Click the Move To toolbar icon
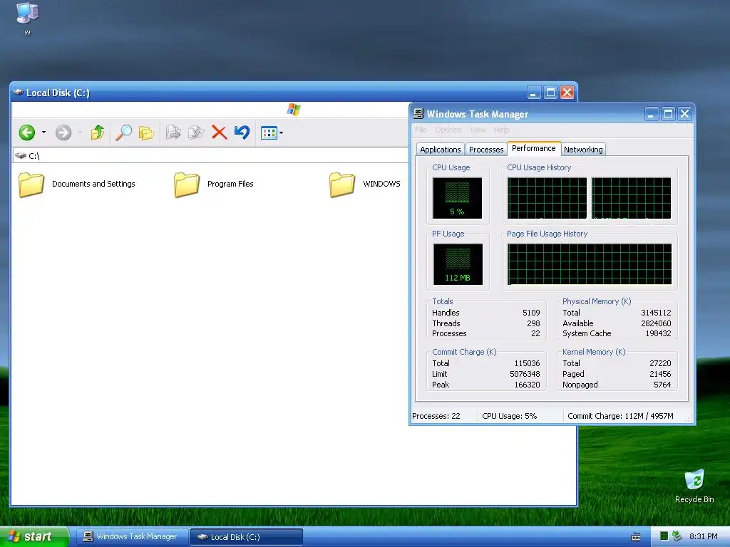 (x=173, y=132)
